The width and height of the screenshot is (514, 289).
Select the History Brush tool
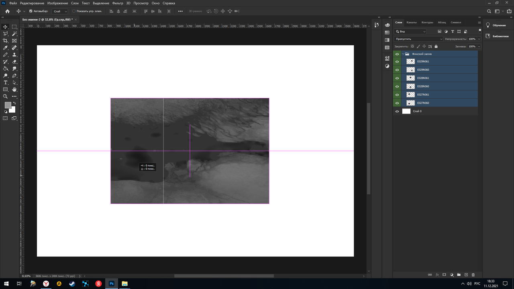click(x=5, y=62)
